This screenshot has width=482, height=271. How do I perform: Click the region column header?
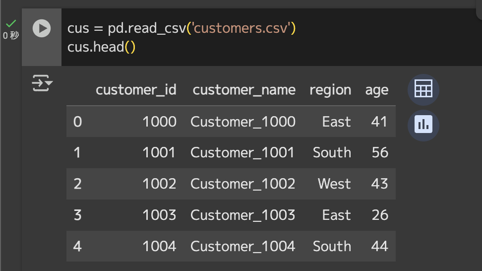tap(330, 90)
